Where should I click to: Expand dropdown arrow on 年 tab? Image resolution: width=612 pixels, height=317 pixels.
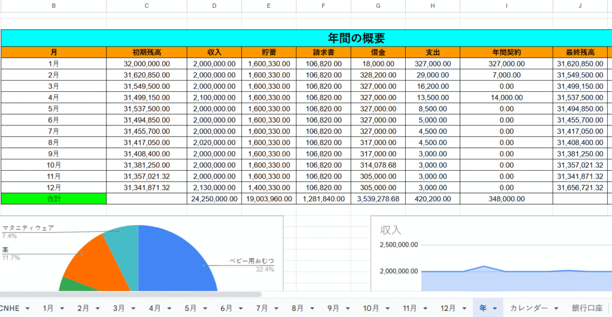[x=495, y=309]
